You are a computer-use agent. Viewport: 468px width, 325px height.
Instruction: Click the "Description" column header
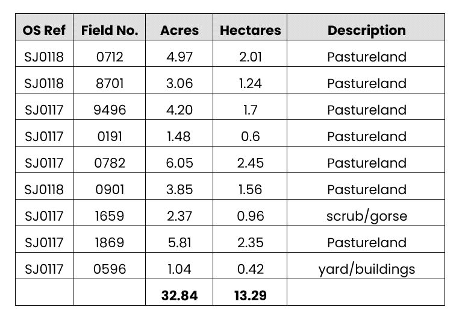[x=366, y=30]
